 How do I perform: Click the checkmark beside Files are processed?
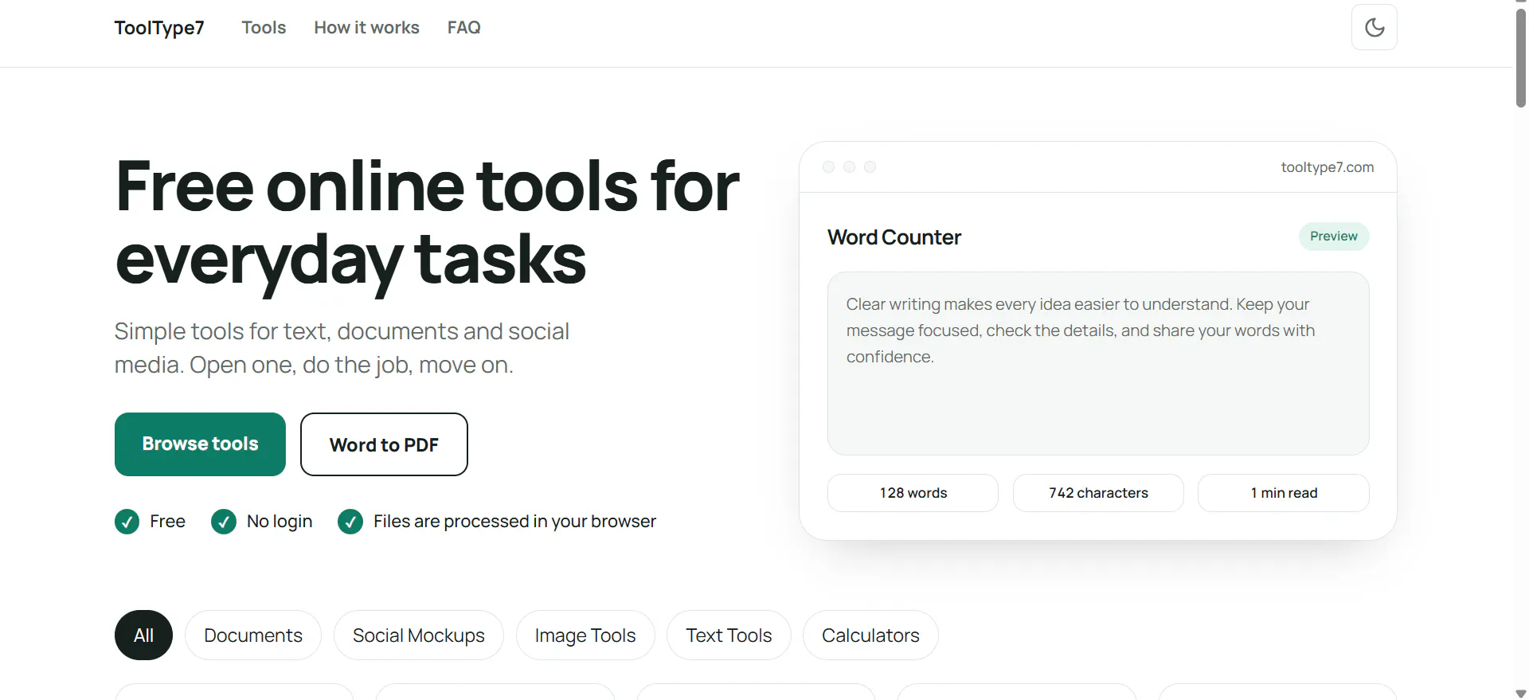[350, 522]
